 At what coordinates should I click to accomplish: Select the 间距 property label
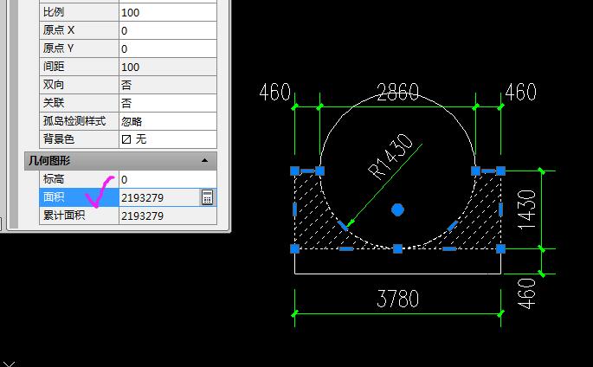tap(79, 67)
